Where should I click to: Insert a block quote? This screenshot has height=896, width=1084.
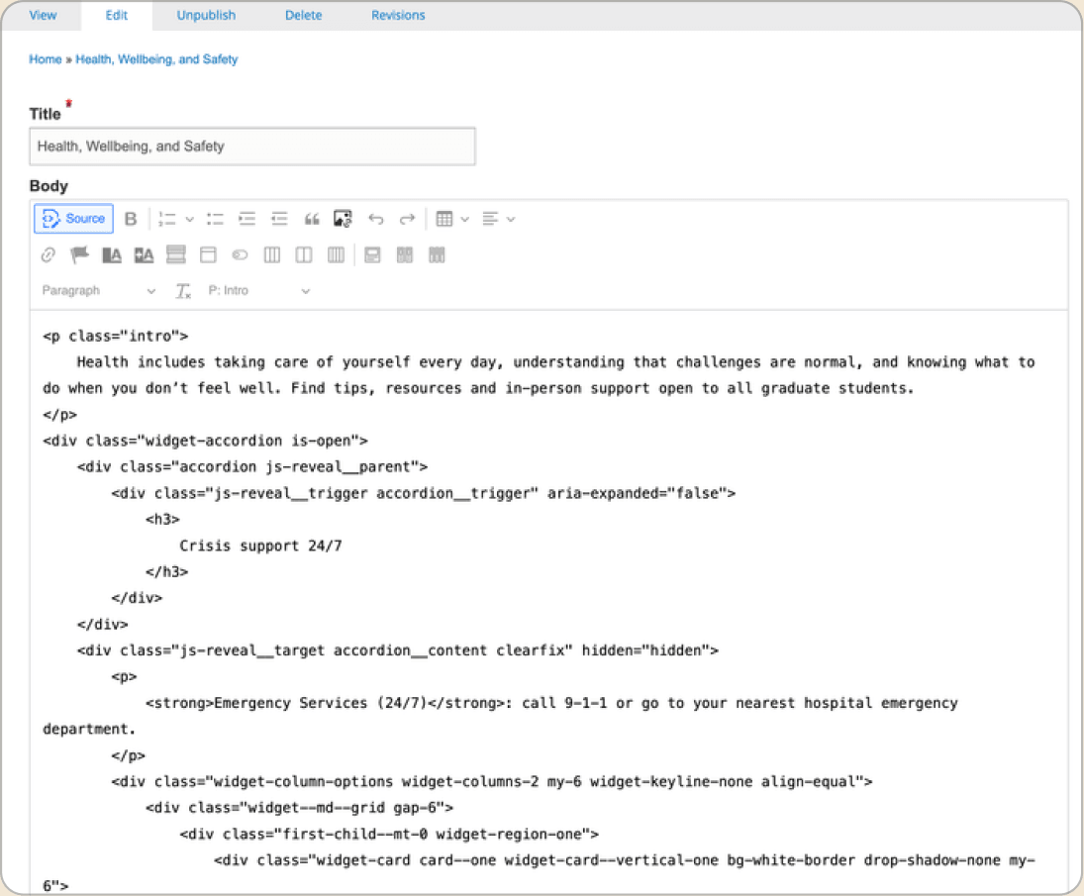click(312, 219)
